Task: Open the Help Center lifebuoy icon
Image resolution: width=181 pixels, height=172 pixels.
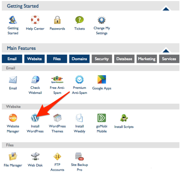Action: pyautogui.click(x=35, y=20)
